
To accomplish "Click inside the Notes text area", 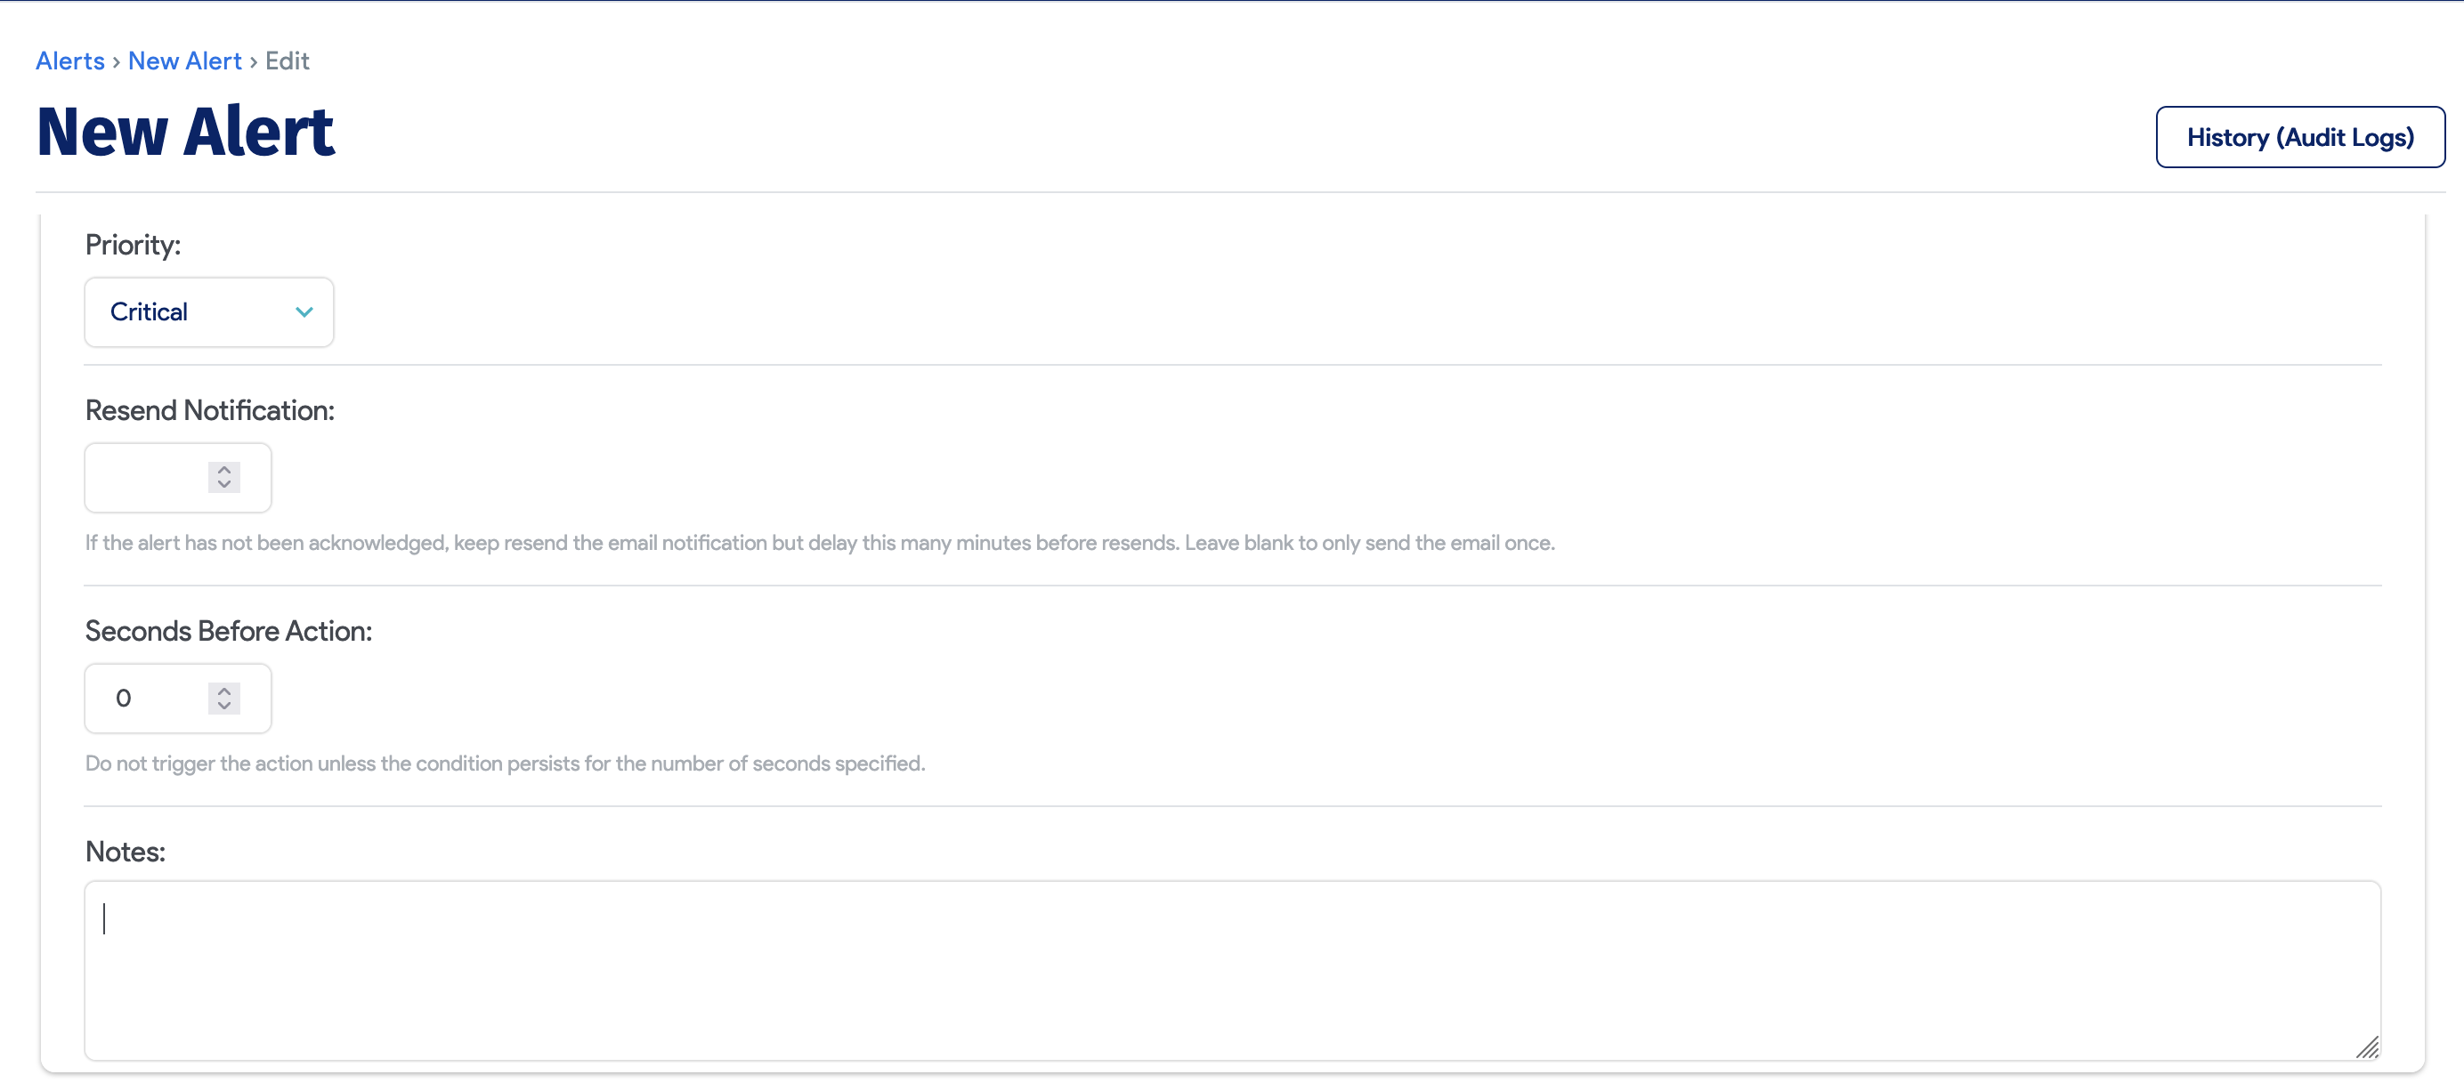I will point(1232,970).
